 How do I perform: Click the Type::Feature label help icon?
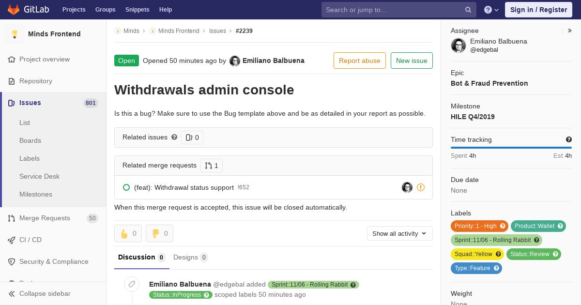pyautogui.click(x=496, y=268)
